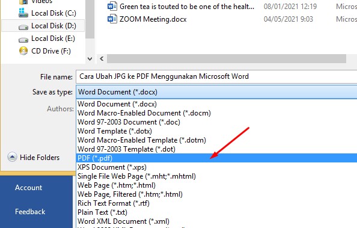Click in the File name field
The width and height of the screenshot is (357, 228).
tap(216, 76)
